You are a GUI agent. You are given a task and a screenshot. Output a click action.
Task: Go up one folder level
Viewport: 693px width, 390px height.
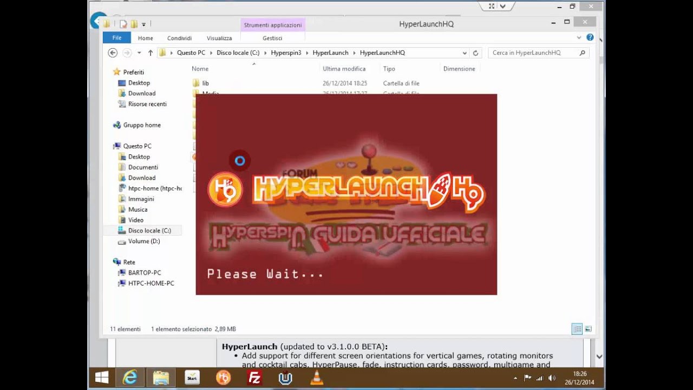click(x=151, y=53)
